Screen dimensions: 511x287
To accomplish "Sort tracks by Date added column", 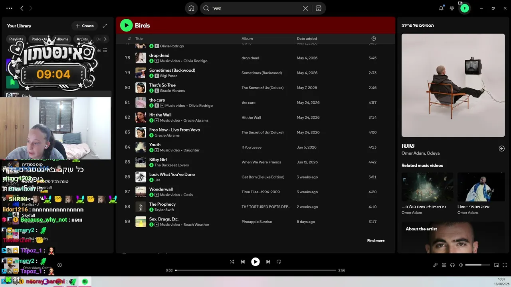I will point(307,39).
